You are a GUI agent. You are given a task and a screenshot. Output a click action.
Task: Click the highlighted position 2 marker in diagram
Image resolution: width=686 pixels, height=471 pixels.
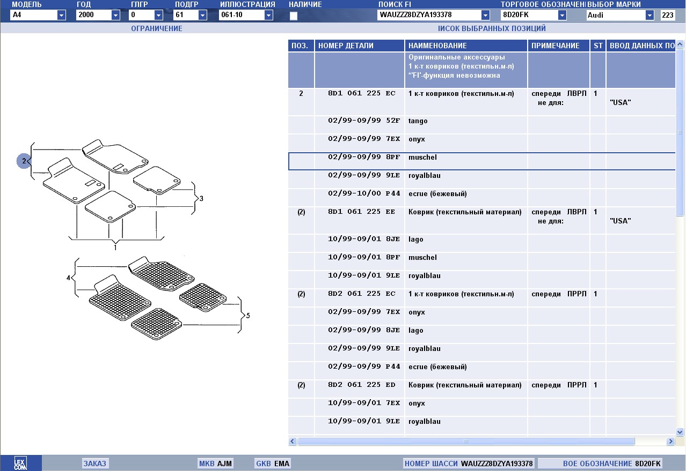pos(24,161)
